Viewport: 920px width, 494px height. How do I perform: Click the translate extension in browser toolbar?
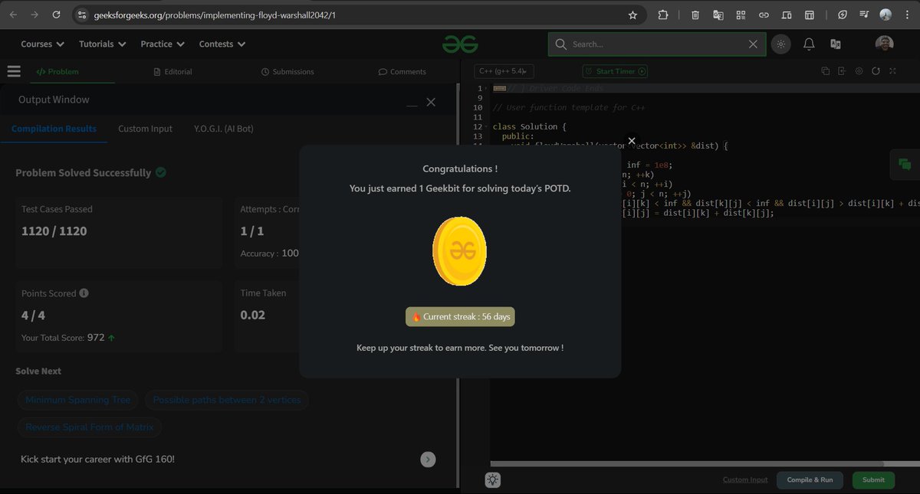[x=718, y=15]
